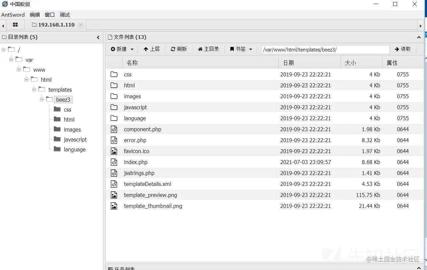Screen dimensions: 427x270
Task: Collapse the html tree node under www
Action: tap(26, 80)
